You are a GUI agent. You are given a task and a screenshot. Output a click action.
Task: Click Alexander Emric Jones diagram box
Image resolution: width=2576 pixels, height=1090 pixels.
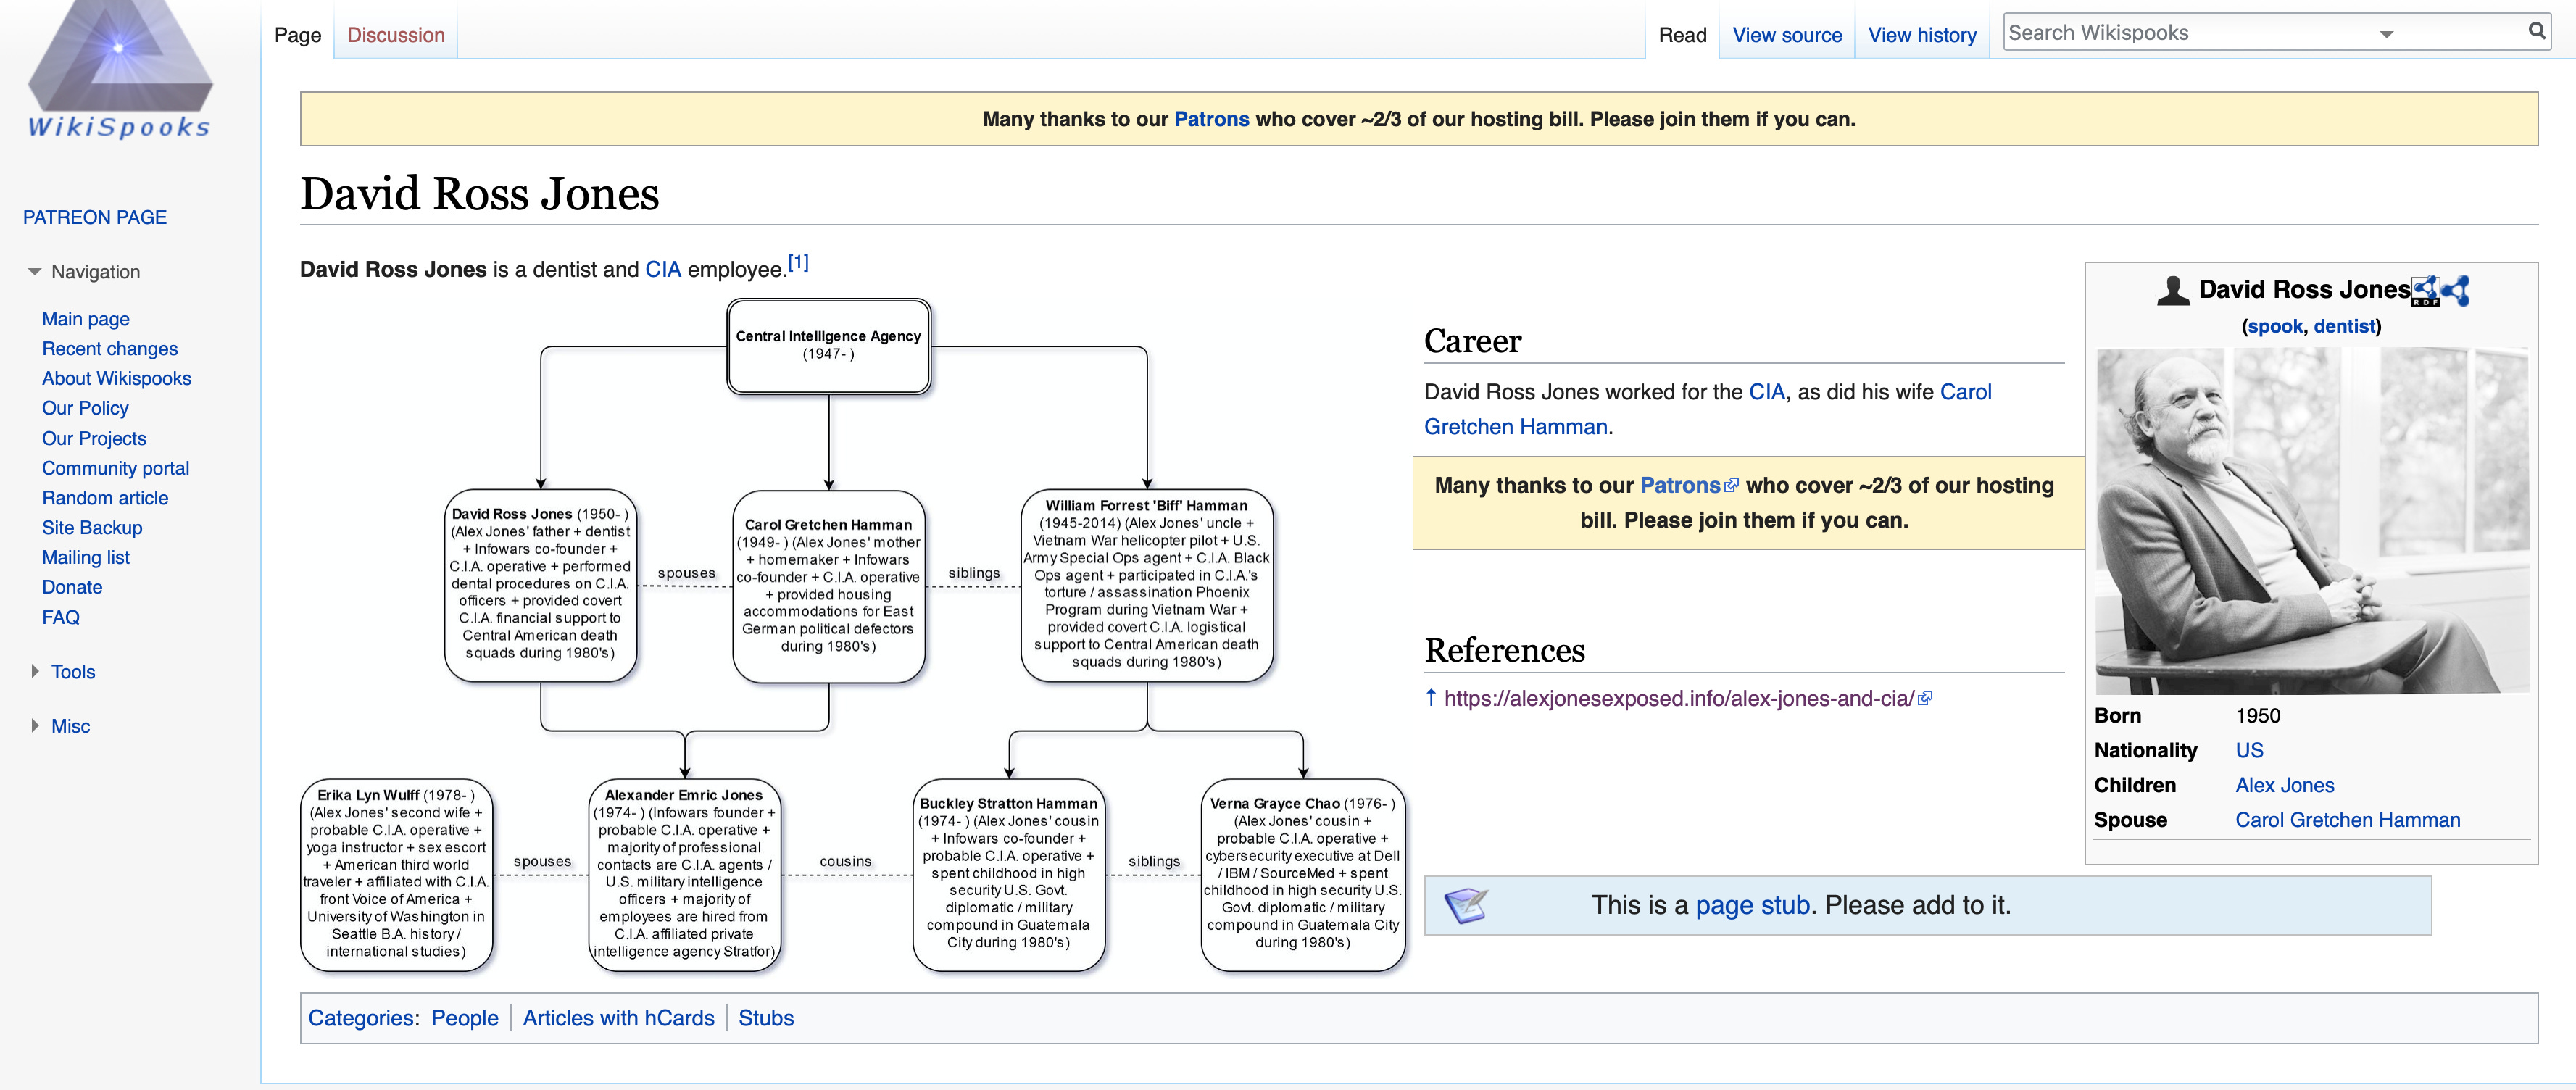click(x=684, y=873)
